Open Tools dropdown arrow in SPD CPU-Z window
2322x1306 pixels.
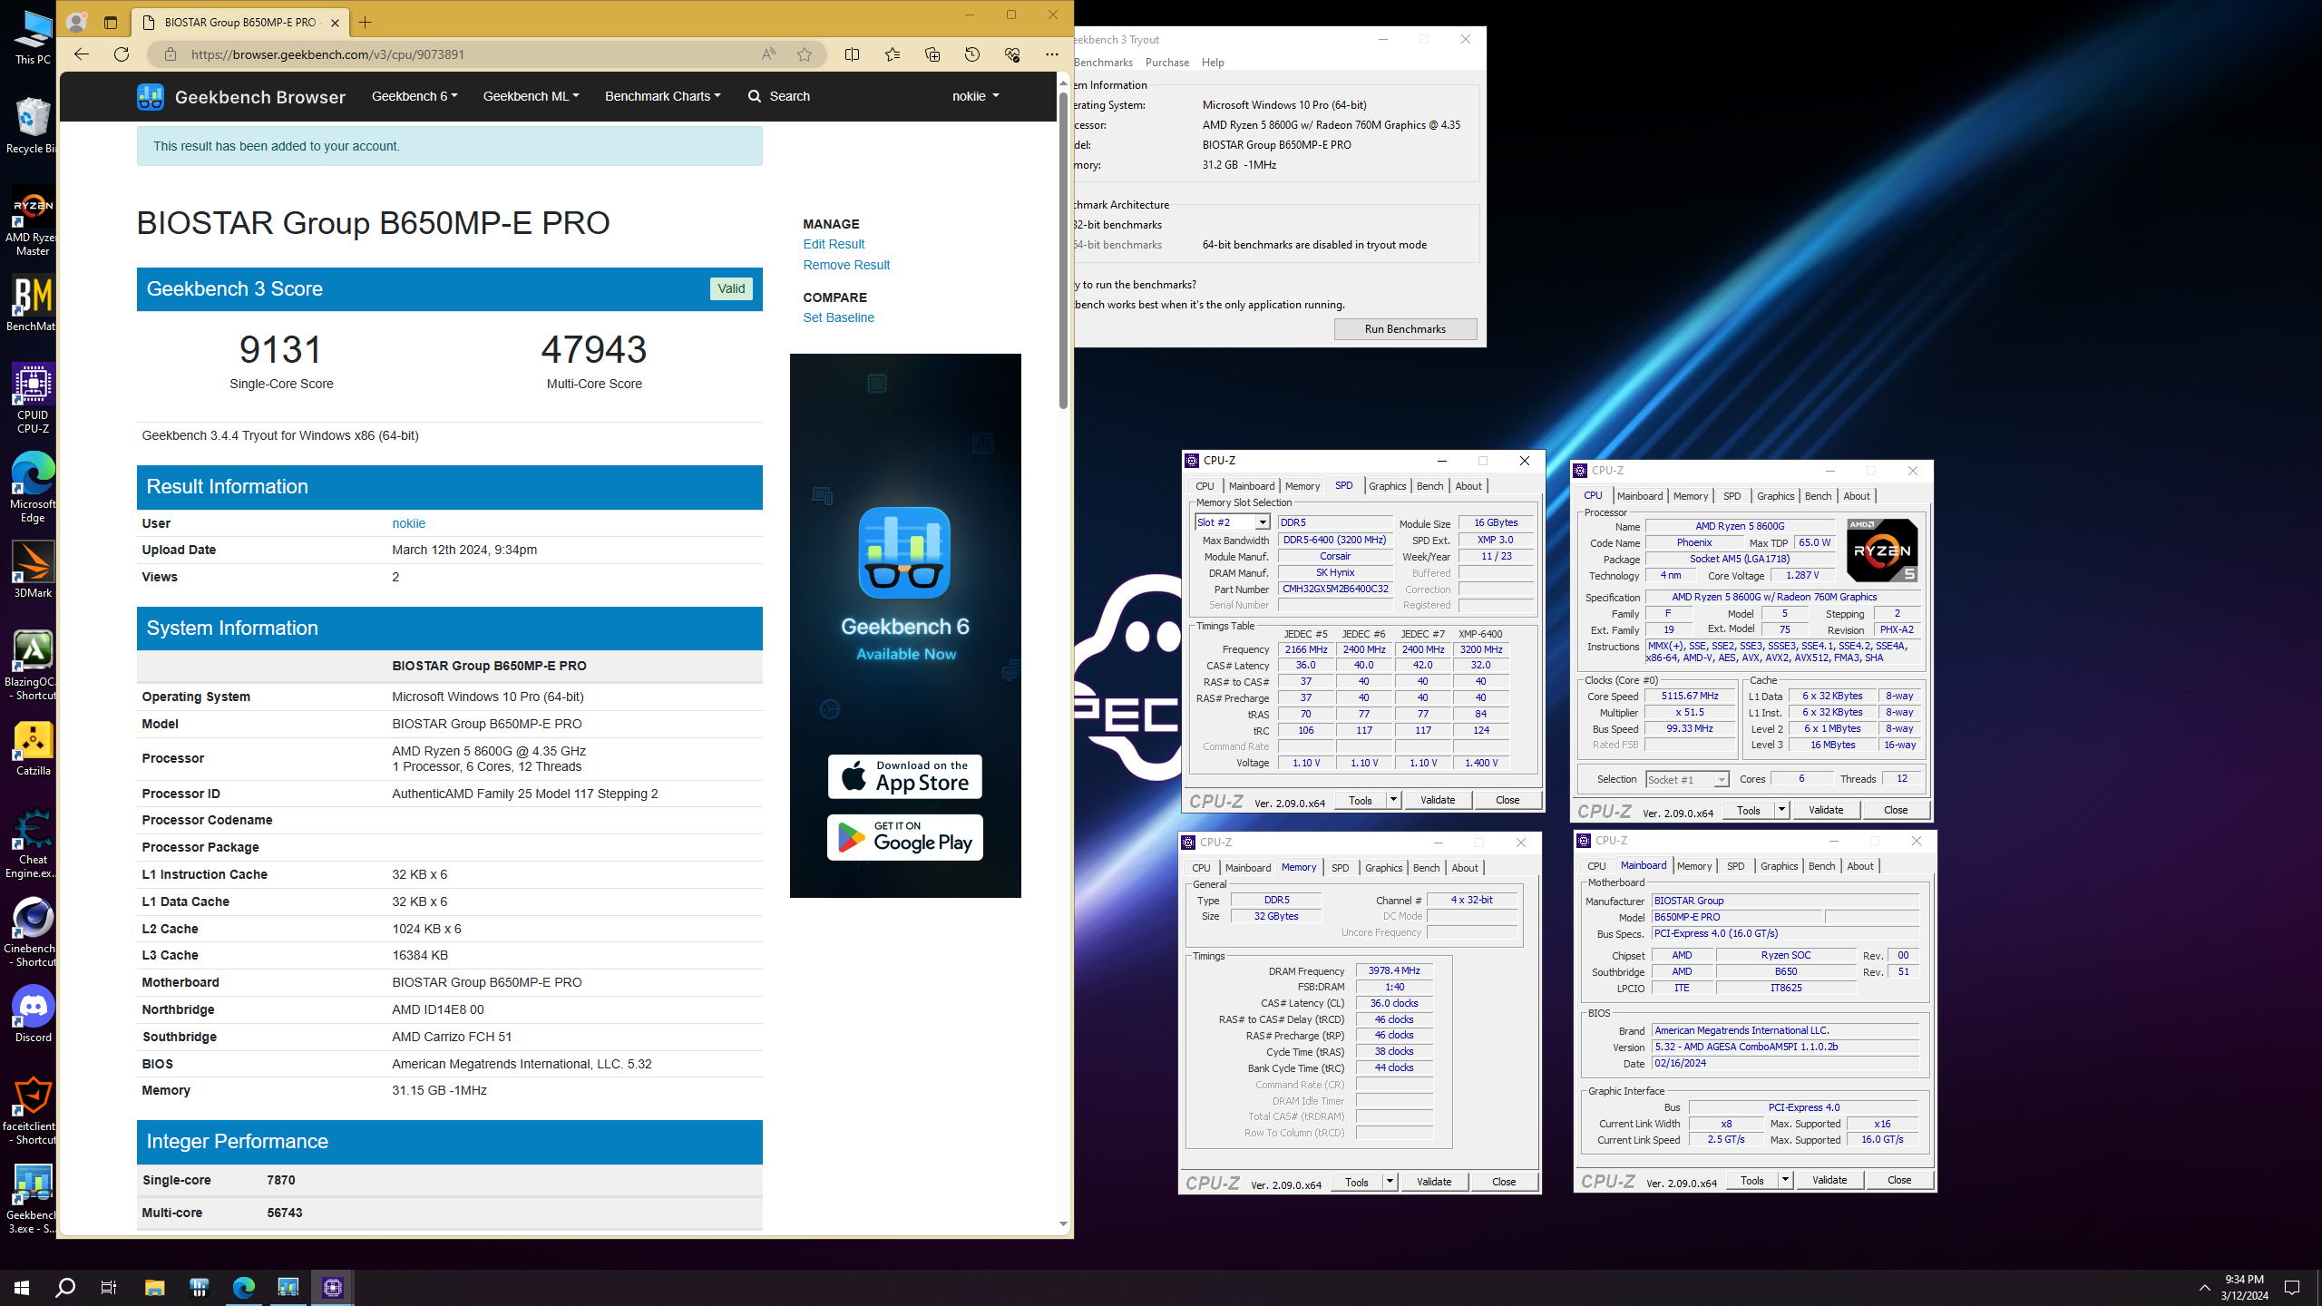pyautogui.click(x=1393, y=800)
